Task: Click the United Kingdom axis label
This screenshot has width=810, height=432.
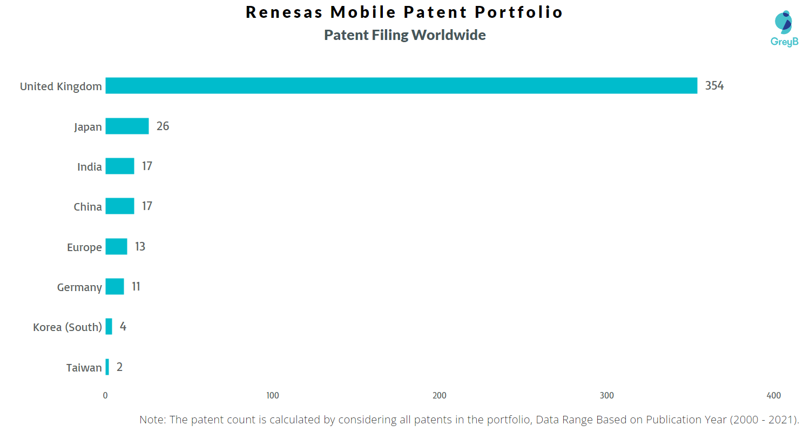Action: click(61, 86)
